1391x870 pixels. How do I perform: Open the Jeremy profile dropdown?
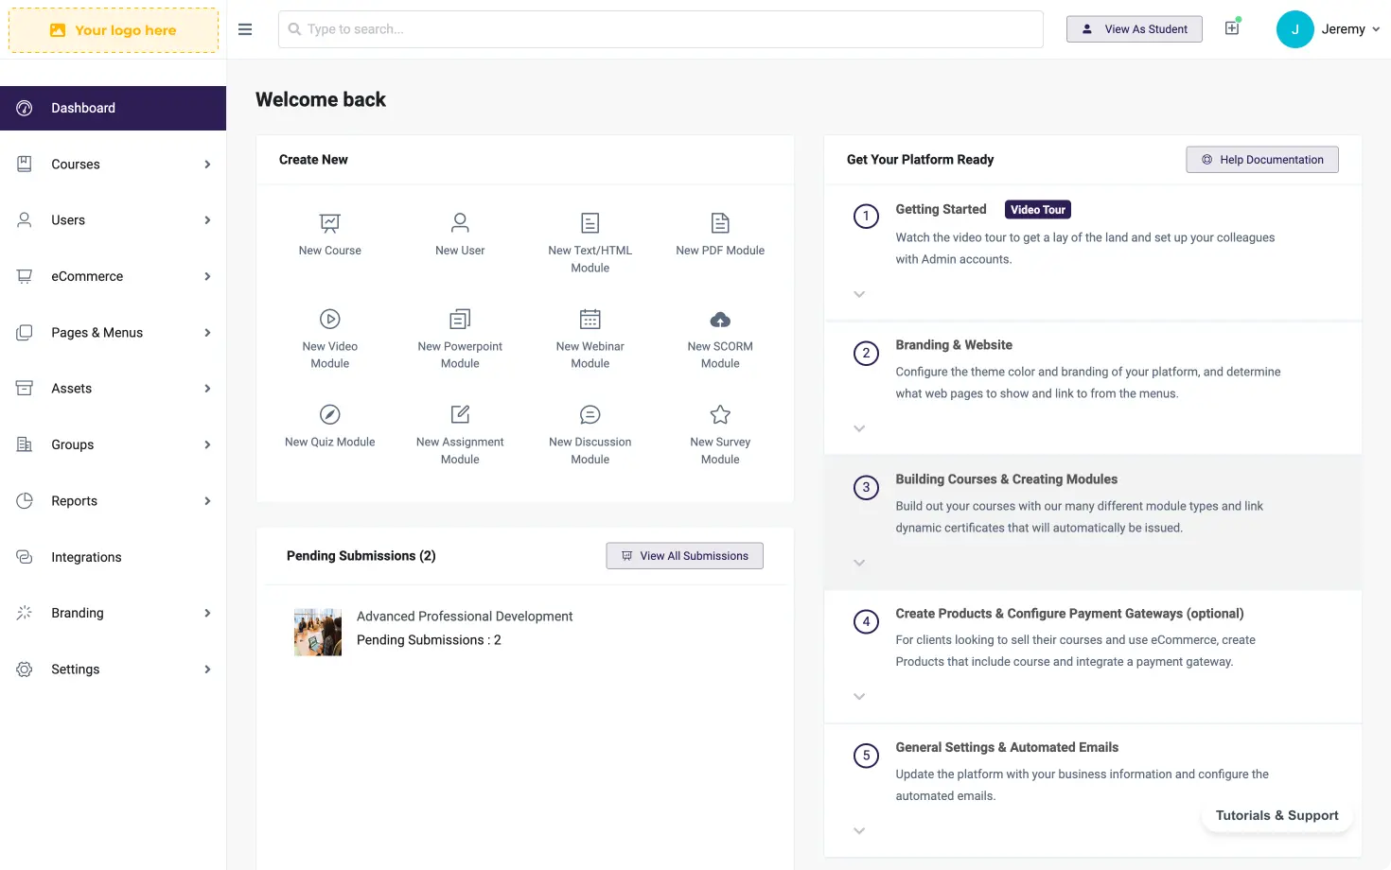(1329, 28)
